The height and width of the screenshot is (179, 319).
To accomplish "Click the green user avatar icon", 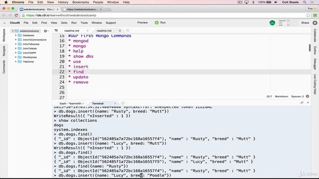I will pyautogui.click(x=272, y=23).
